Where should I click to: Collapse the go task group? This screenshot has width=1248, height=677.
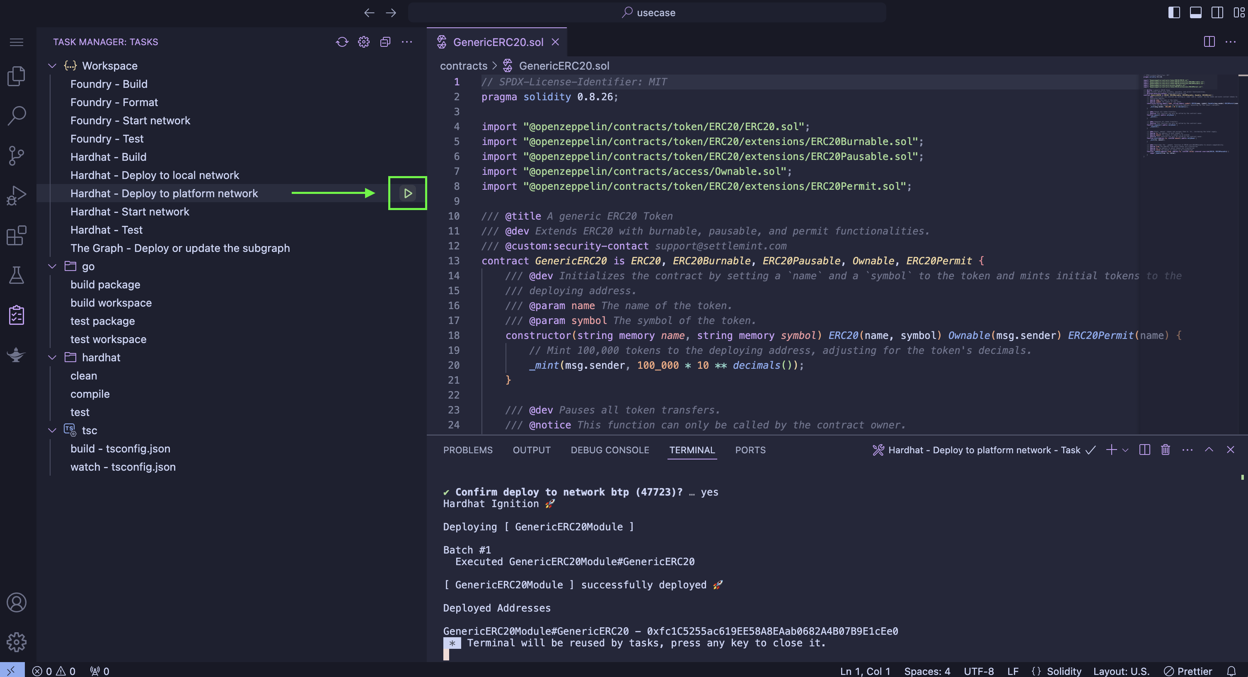[x=52, y=266]
